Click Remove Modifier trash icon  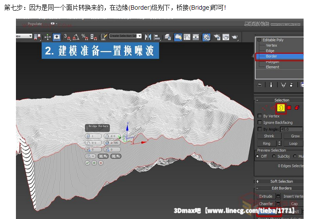[x=291, y=85]
